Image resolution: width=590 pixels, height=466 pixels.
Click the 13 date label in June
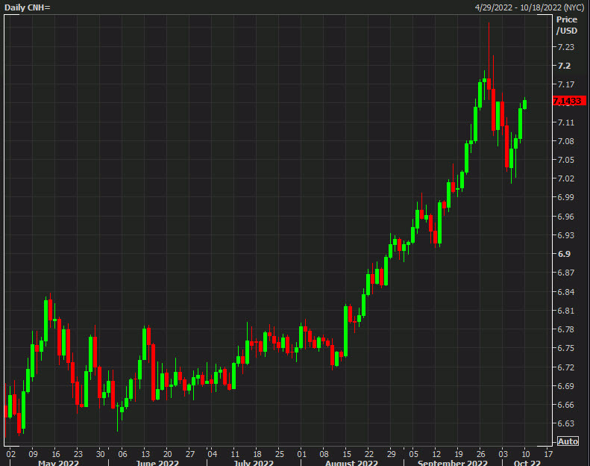click(145, 454)
